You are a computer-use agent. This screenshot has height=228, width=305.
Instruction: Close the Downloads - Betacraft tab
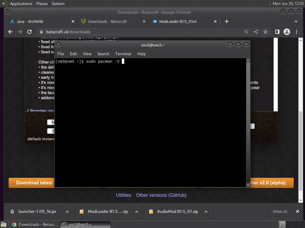coord(144,21)
